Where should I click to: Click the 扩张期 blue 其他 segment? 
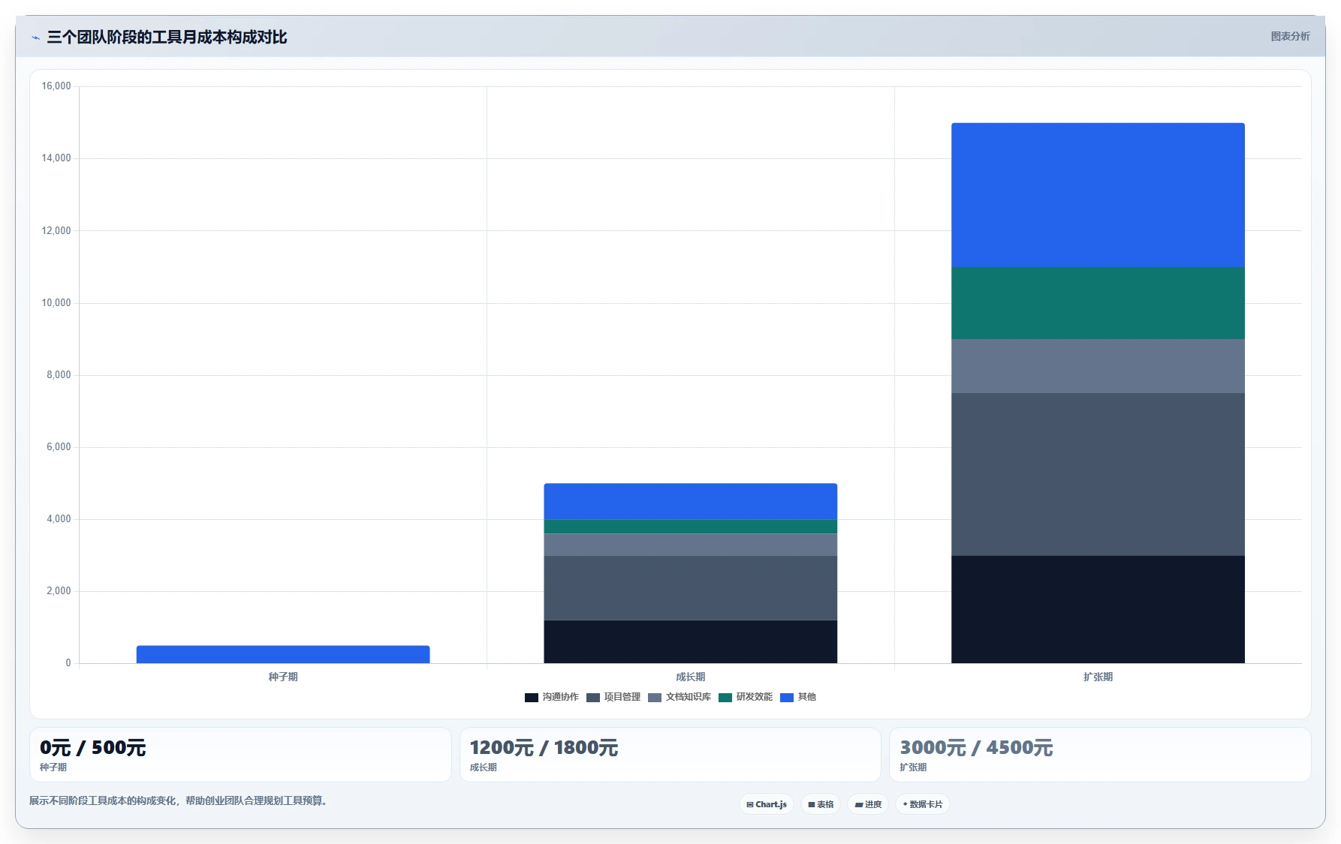pyautogui.click(x=1098, y=195)
